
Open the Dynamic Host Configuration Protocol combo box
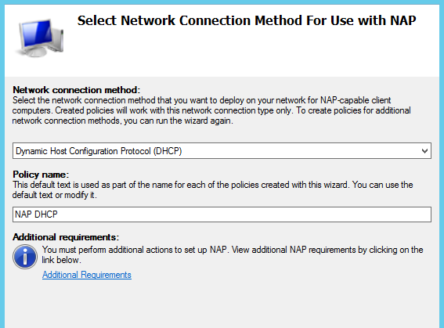[x=222, y=151]
